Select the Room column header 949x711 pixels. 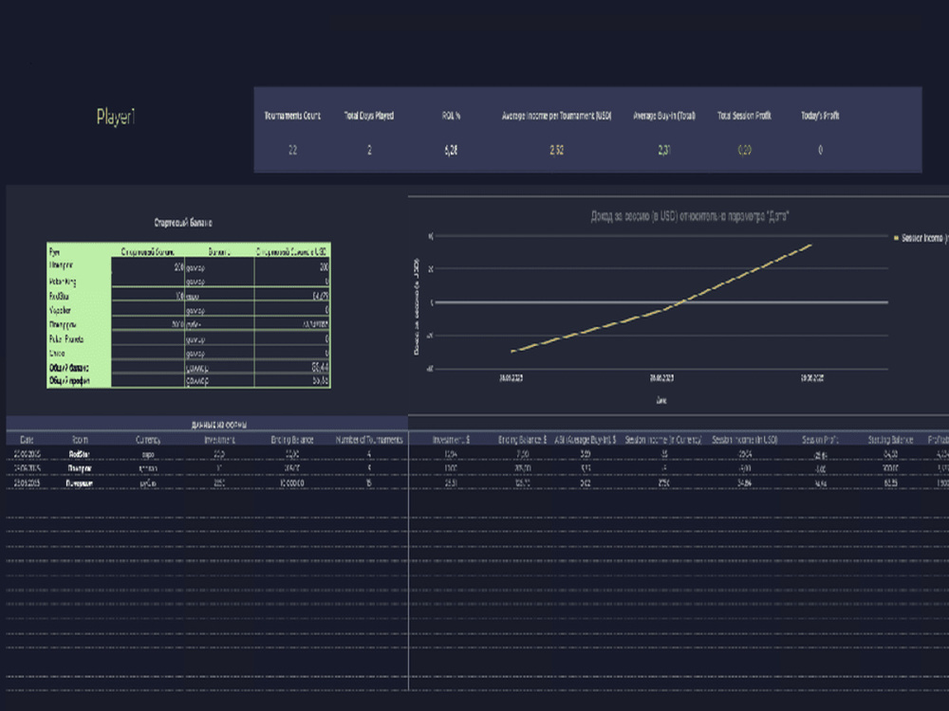pyautogui.click(x=80, y=440)
